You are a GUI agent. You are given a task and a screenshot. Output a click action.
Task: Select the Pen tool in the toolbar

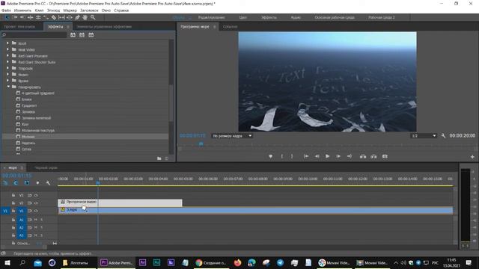77,18
